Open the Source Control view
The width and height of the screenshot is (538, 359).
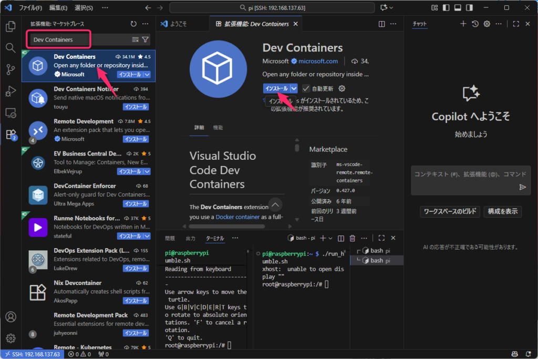[x=11, y=69]
